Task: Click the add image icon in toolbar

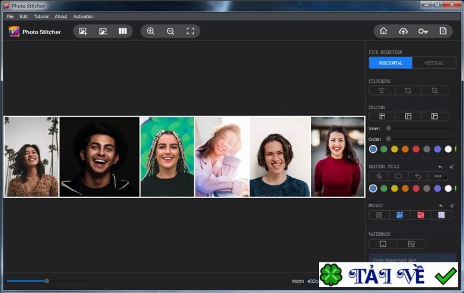Action: [83, 31]
